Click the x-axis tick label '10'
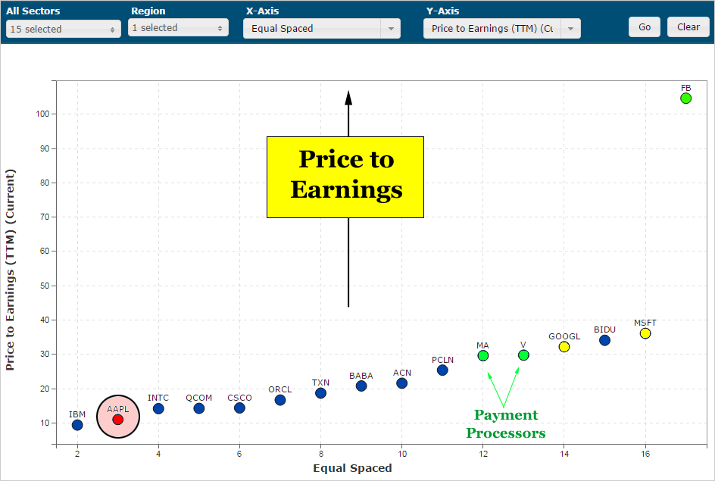Image resolution: width=715 pixels, height=481 pixels. pyautogui.click(x=401, y=454)
